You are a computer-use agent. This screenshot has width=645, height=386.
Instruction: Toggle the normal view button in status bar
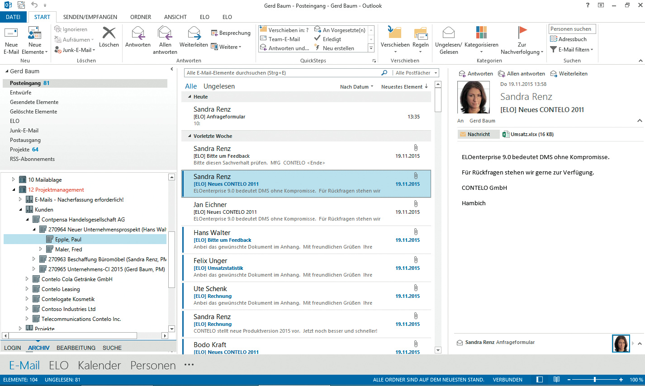pos(539,380)
